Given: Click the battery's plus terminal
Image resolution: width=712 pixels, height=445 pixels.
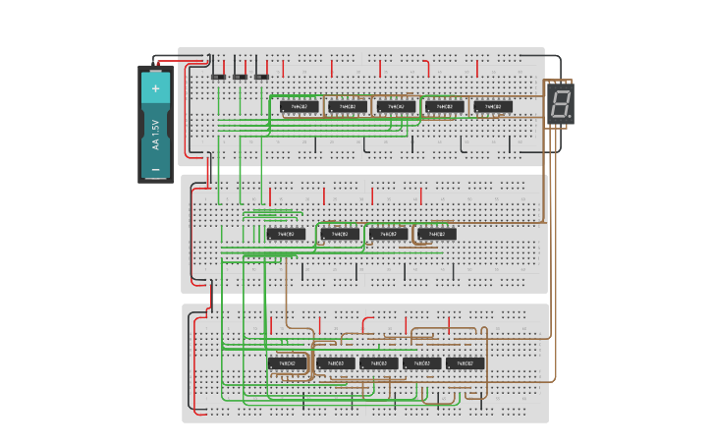Looking at the screenshot, I should pyautogui.click(x=155, y=88).
